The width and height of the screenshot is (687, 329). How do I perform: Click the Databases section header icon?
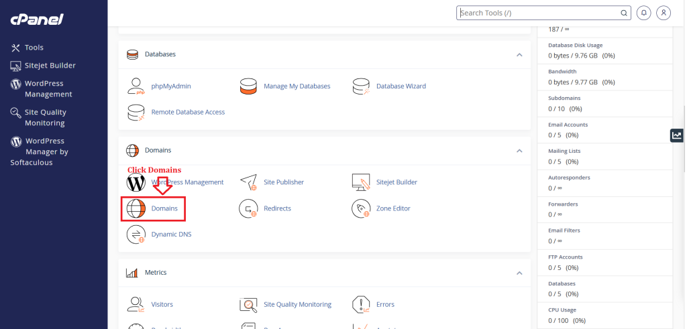click(132, 55)
